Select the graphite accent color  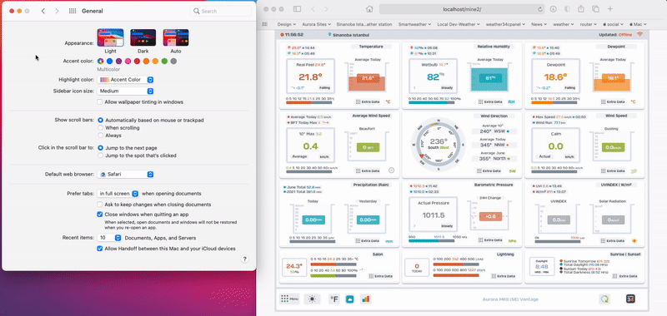point(173,61)
